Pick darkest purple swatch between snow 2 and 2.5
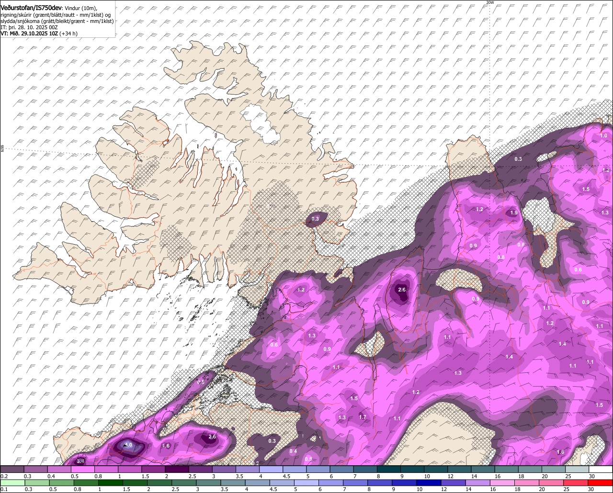613x493 pixels. pyautogui.click(x=177, y=469)
